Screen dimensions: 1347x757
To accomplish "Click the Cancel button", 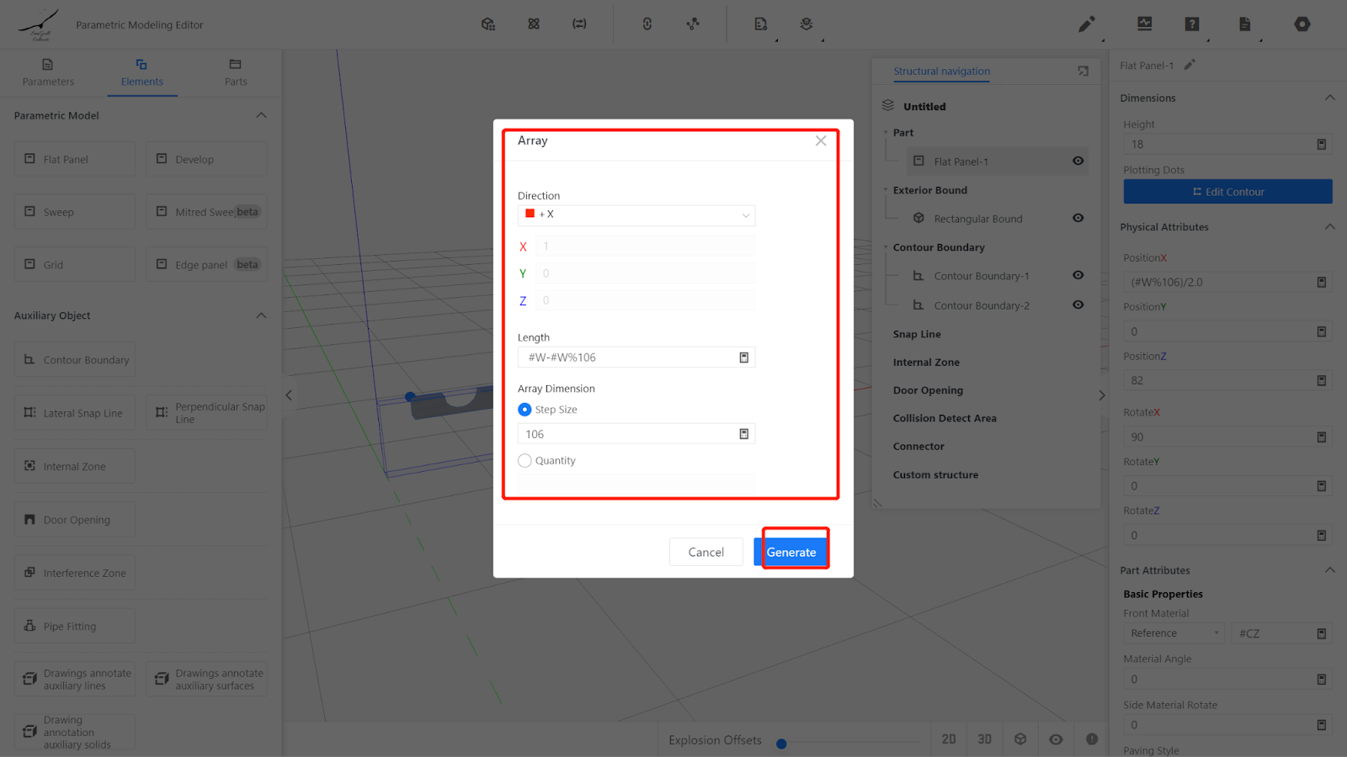I will (x=705, y=552).
